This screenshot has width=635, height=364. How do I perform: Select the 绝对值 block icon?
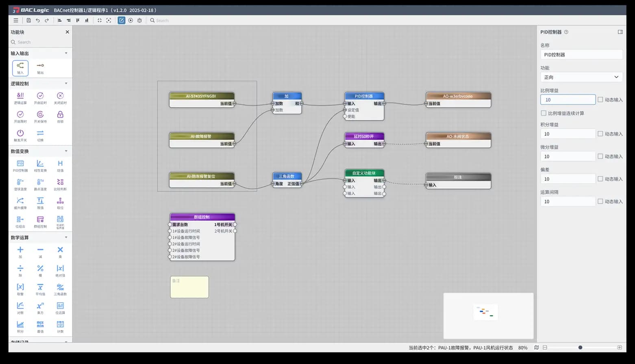(60, 271)
